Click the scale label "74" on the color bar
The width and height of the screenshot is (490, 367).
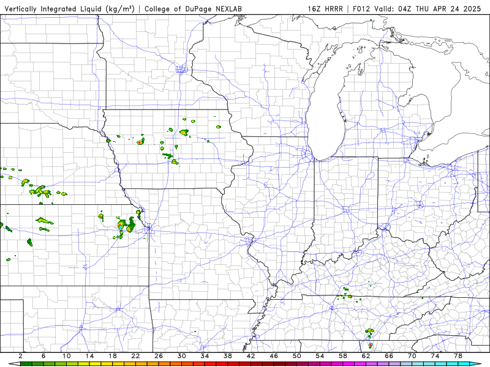[x=435, y=356]
